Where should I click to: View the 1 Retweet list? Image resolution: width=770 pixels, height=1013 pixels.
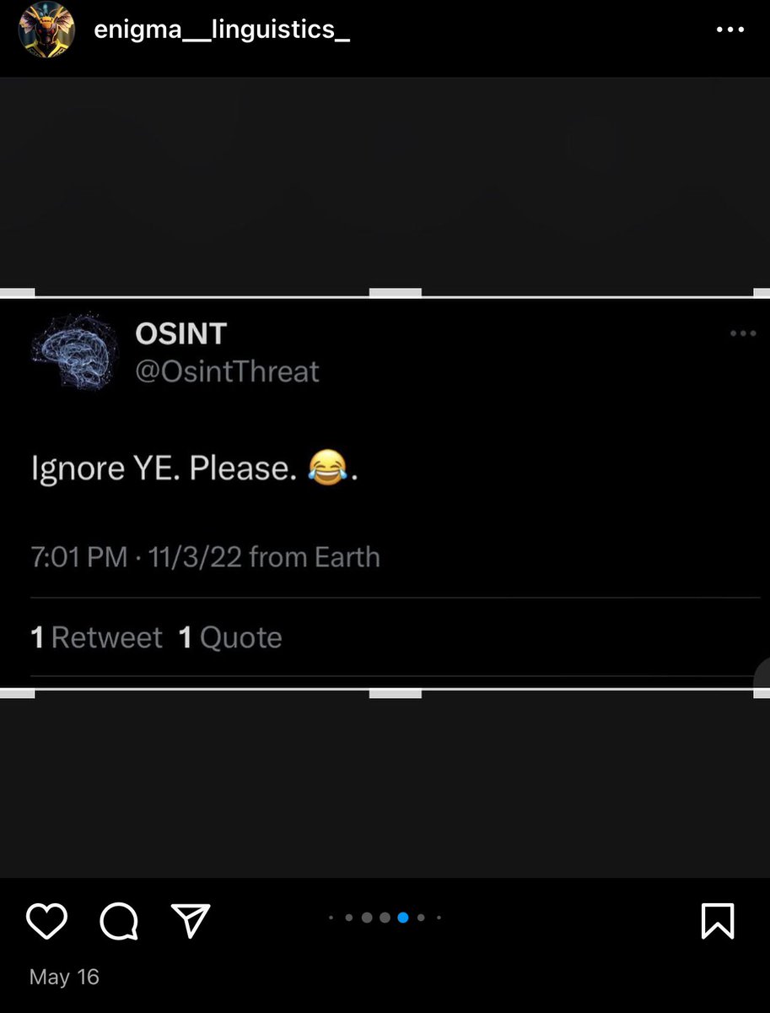(x=96, y=637)
